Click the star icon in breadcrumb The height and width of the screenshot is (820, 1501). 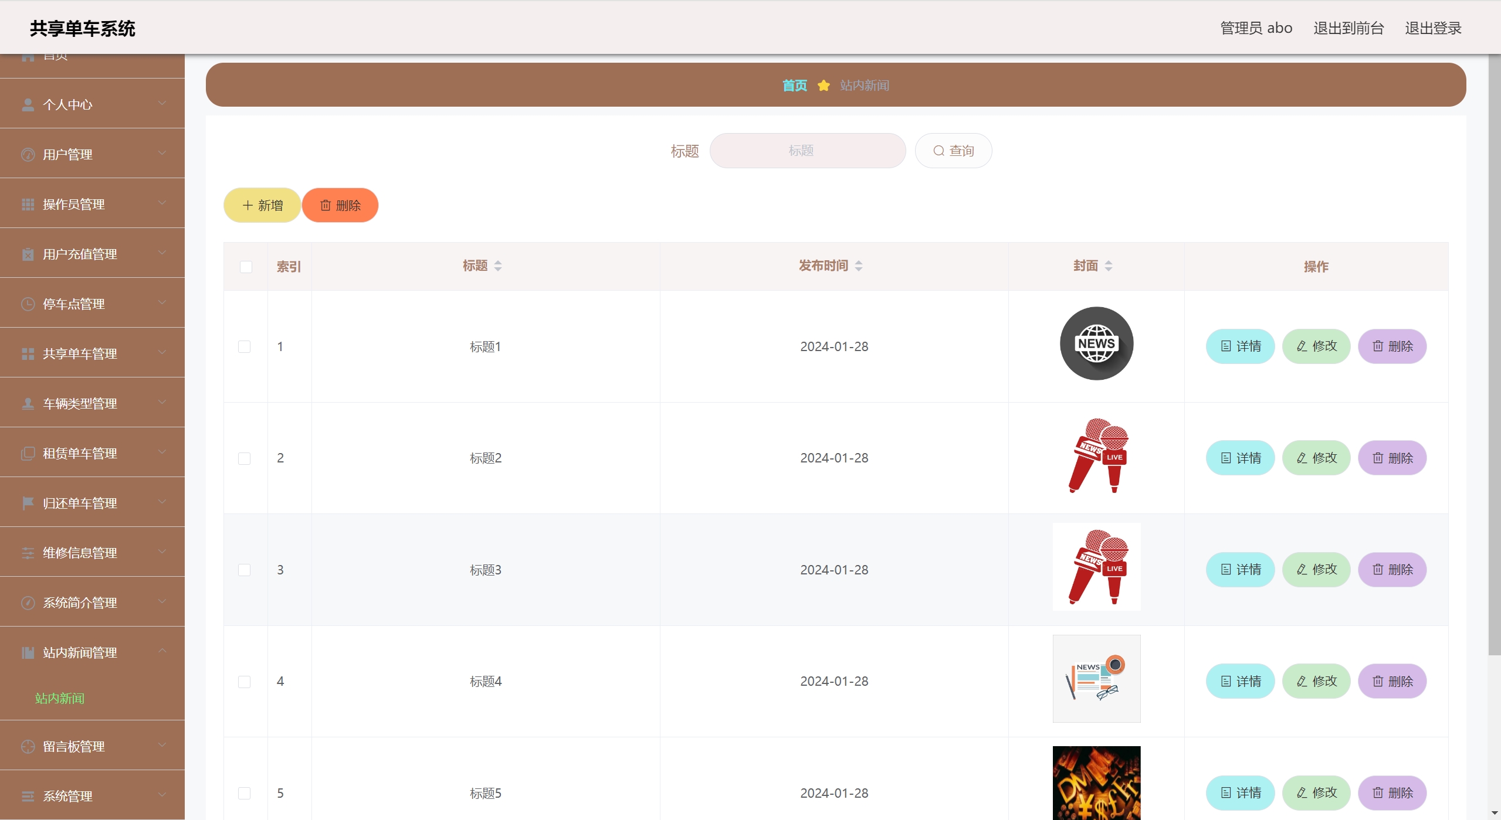pos(824,86)
